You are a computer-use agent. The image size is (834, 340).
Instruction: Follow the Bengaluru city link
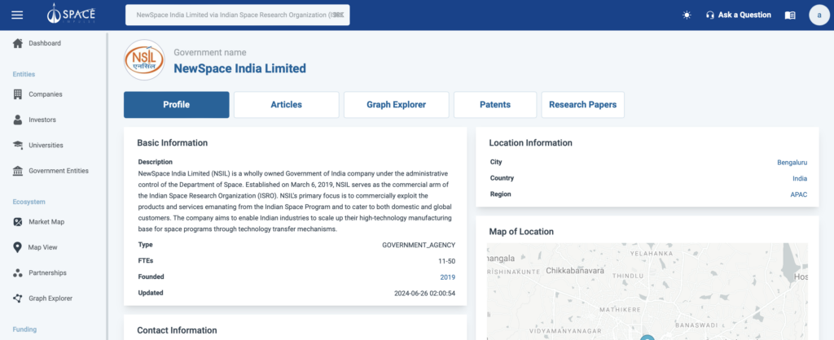[x=792, y=163]
